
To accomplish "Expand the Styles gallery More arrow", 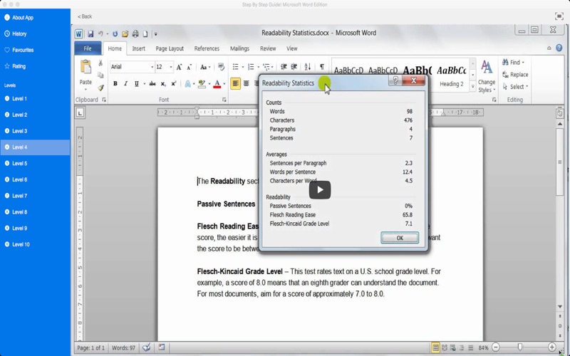I will (472, 86).
